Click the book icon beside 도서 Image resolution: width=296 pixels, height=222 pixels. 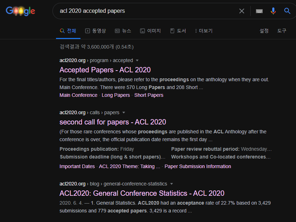[x=172, y=31]
